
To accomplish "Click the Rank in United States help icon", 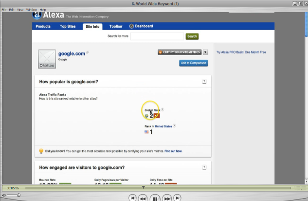I will coord(174,126).
